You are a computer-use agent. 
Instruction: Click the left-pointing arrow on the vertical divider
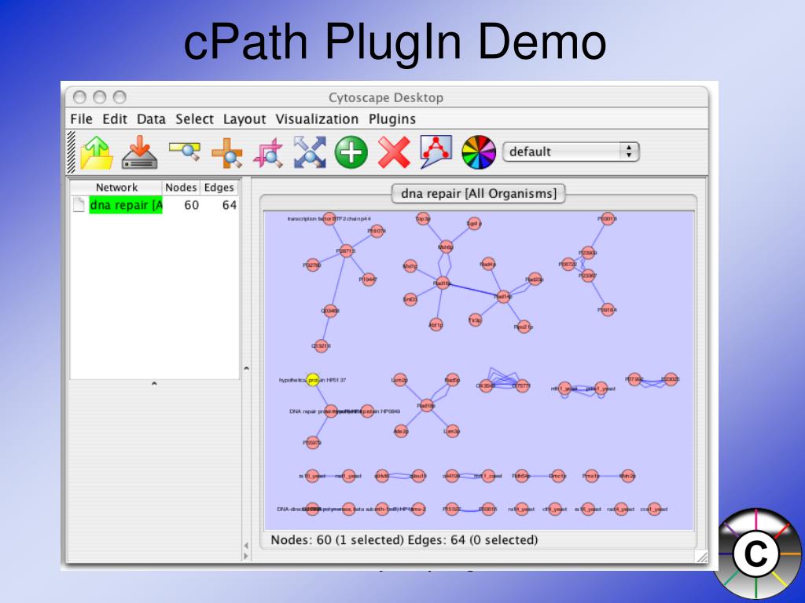tap(246, 546)
